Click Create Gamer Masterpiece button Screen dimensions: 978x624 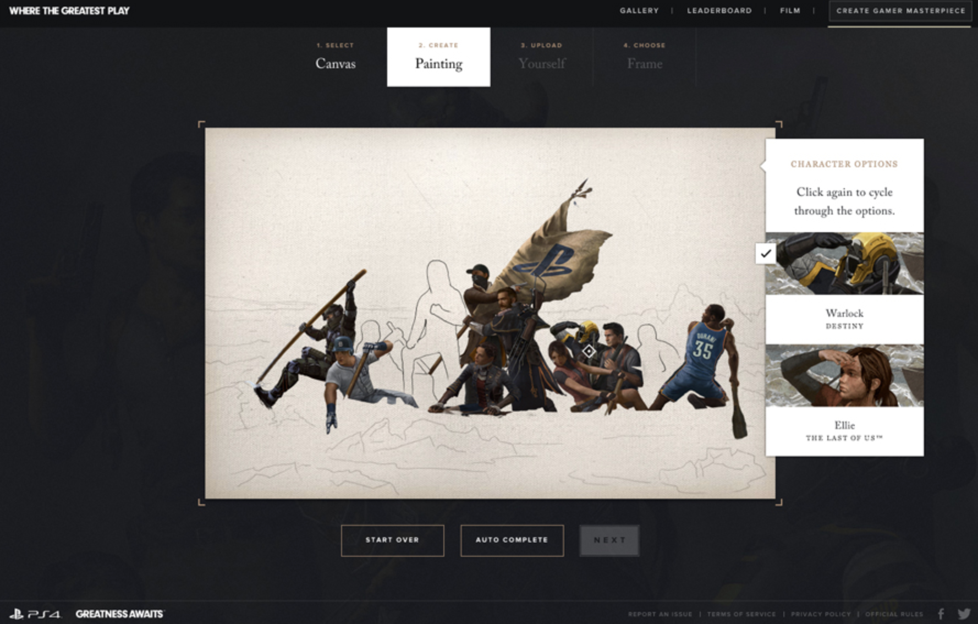[x=900, y=10]
